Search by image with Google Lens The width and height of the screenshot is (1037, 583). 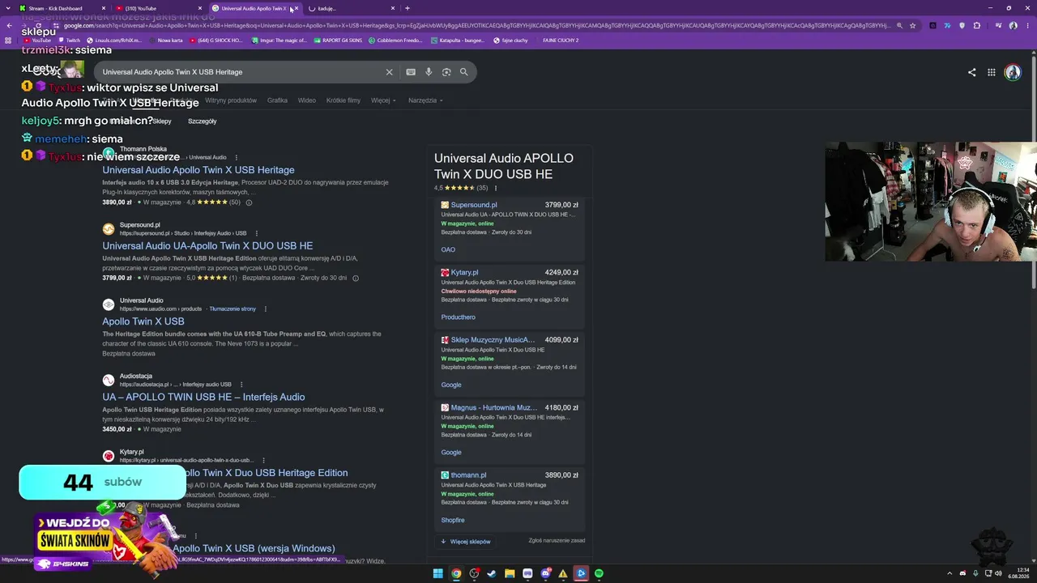(446, 72)
